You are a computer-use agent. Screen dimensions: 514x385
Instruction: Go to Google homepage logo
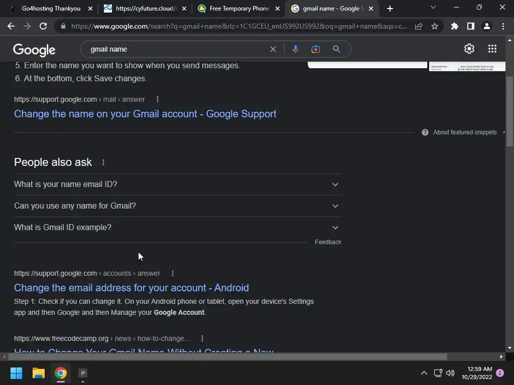pyautogui.click(x=34, y=50)
